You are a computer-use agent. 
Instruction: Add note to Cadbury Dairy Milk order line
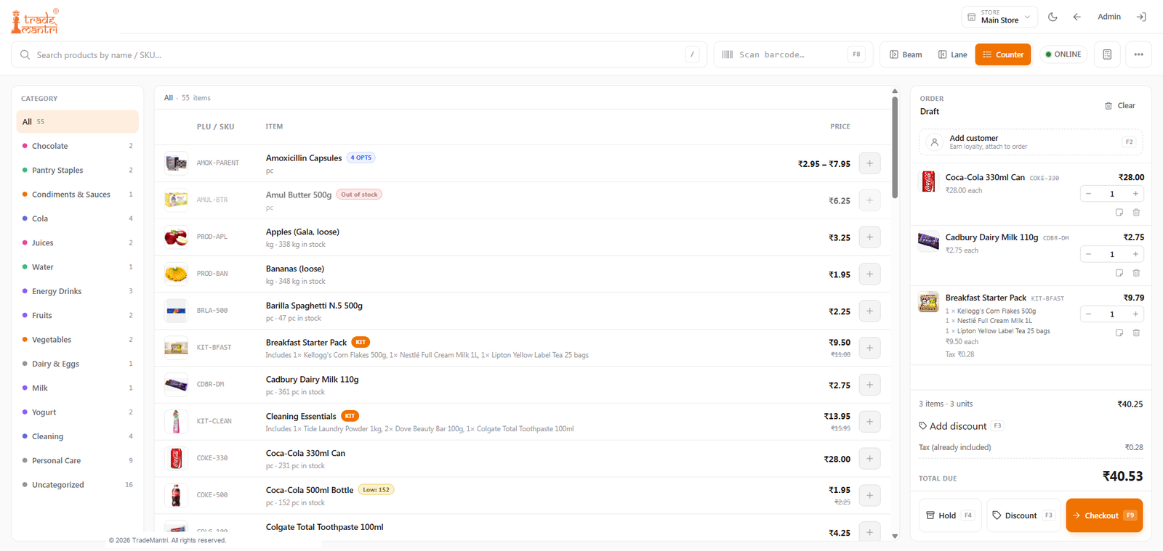(x=1119, y=273)
